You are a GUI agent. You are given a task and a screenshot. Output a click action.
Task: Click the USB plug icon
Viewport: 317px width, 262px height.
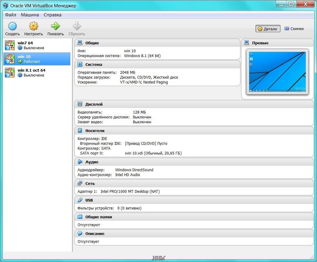point(80,200)
